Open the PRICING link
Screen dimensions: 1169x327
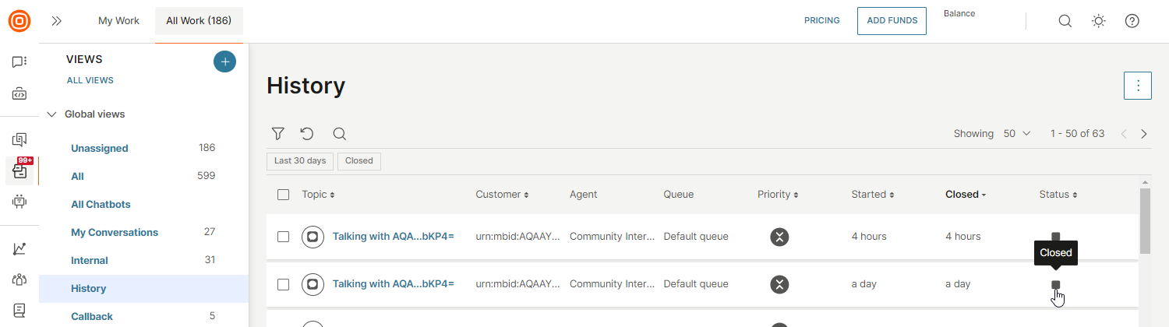click(822, 21)
